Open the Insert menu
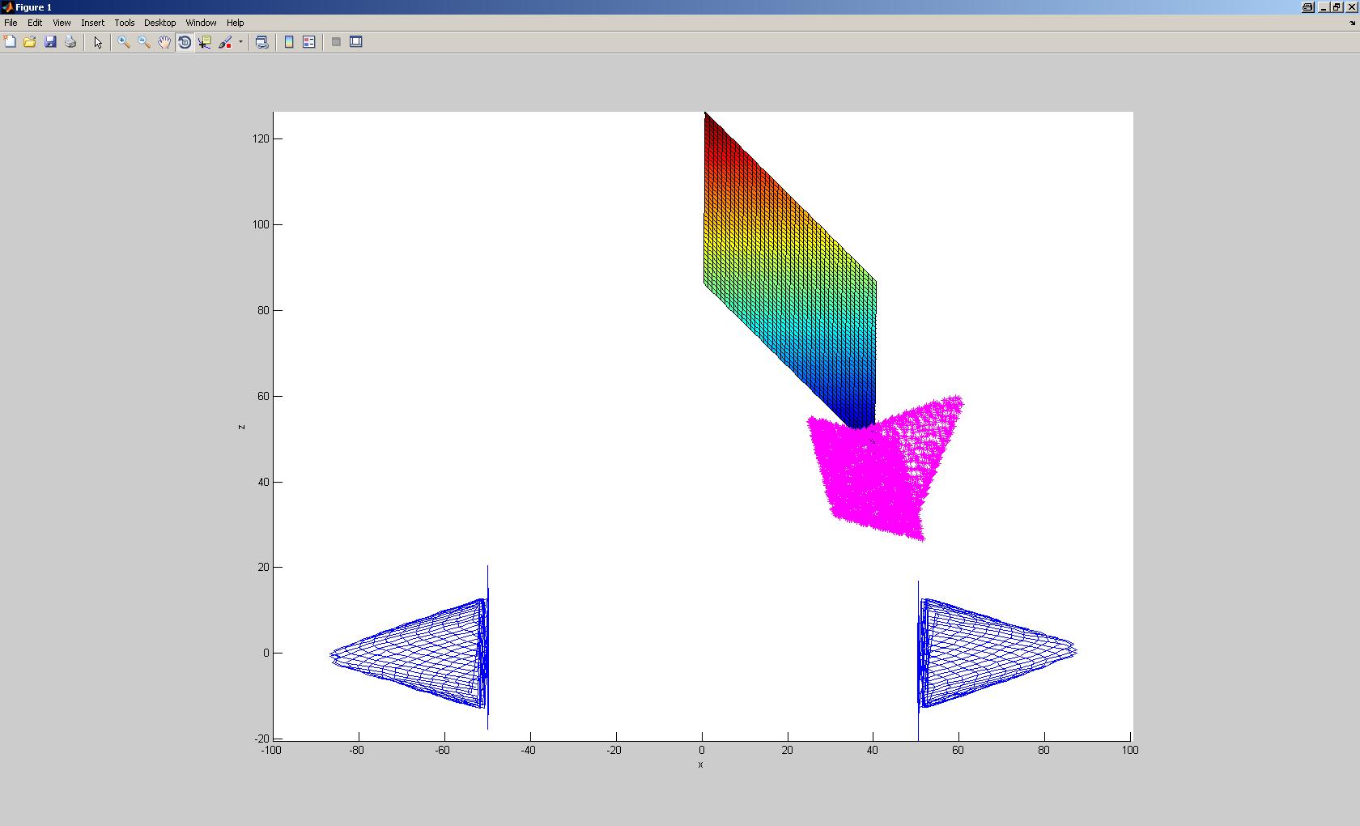The height and width of the screenshot is (826, 1360). click(x=92, y=23)
